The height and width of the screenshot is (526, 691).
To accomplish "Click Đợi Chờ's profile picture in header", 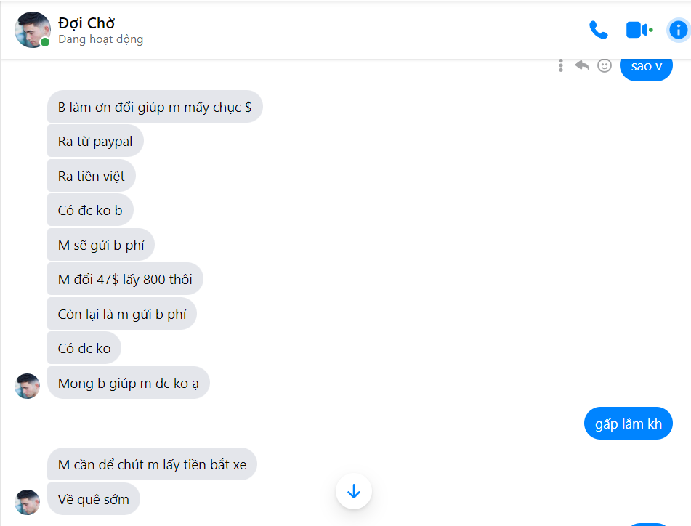I will [32, 30].
